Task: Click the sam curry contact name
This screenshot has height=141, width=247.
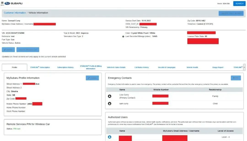Action: tap(124, 104)
